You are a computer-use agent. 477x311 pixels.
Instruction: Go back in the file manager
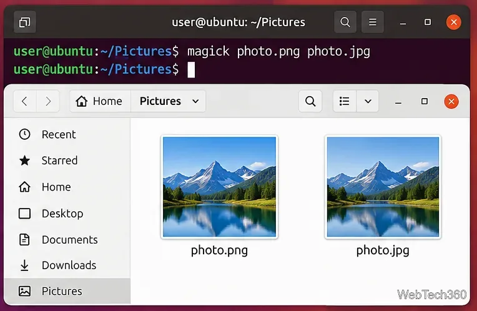click(x=25, y=101)
